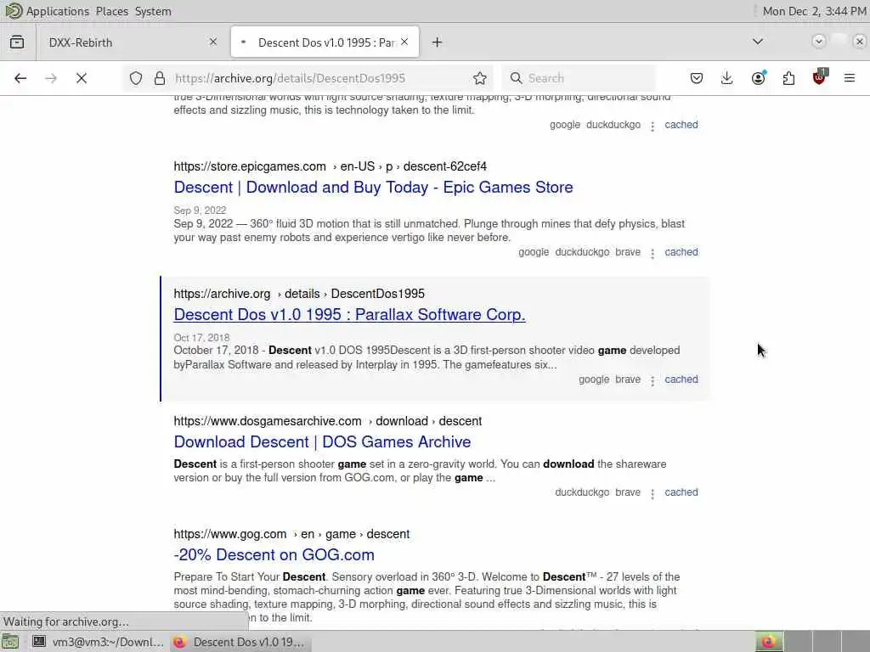The width and height of the screenshot is (870, 652).
Task: Click the forward navigation arrow
Action: click(x=51, y=78)
